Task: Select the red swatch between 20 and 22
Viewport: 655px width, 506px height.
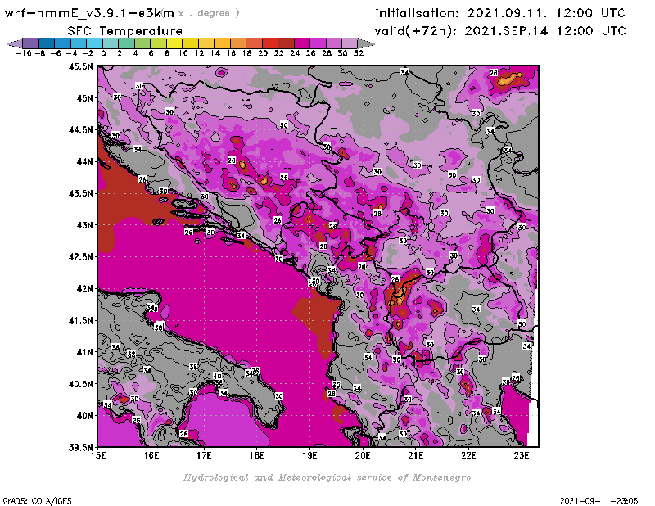Action: pos(270,43)
